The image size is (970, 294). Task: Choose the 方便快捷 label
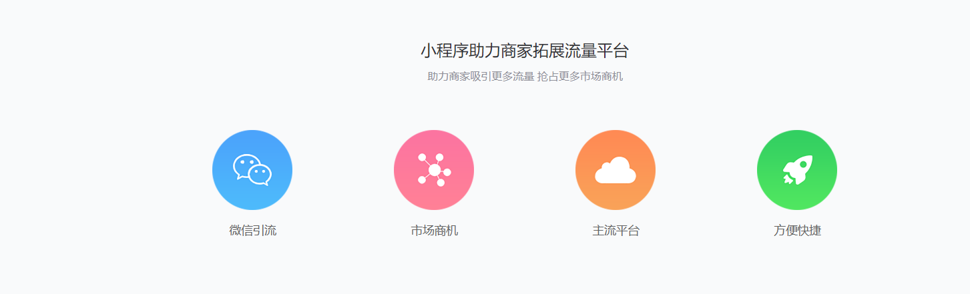(797, 231)
